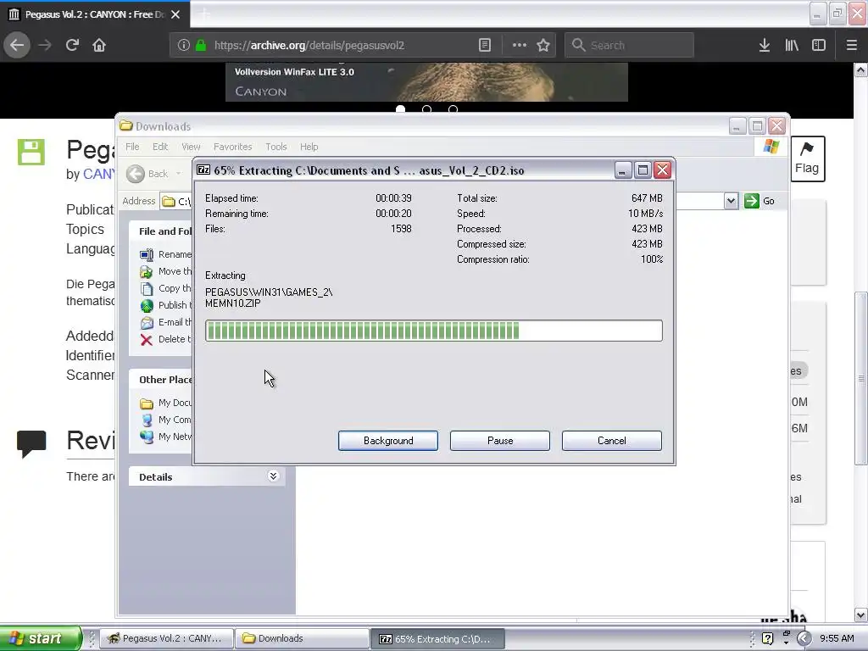Select first carousel dot indicator

click(400, 109)
